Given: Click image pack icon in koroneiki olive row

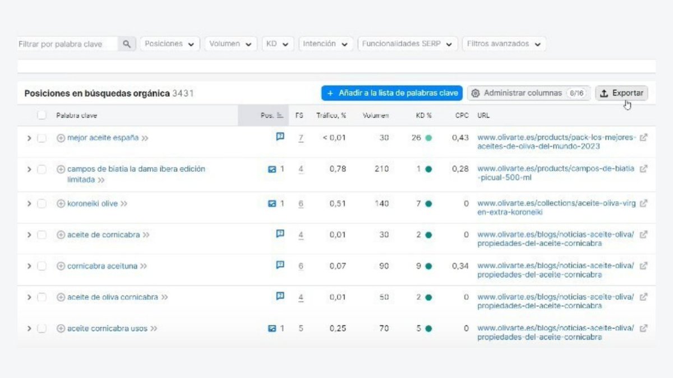Looking at the screenshot, I should point(272,204).
